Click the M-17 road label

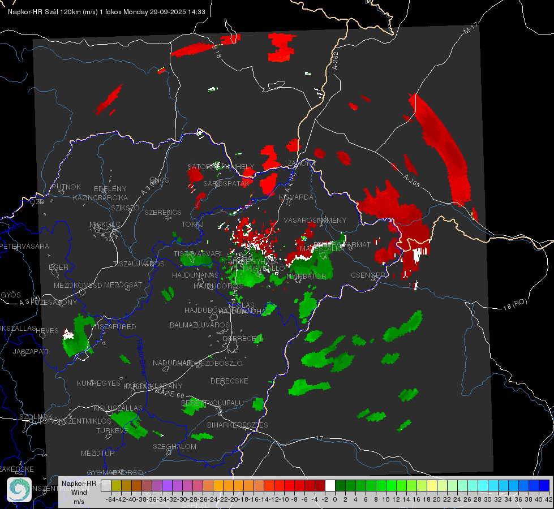(470, 28)
